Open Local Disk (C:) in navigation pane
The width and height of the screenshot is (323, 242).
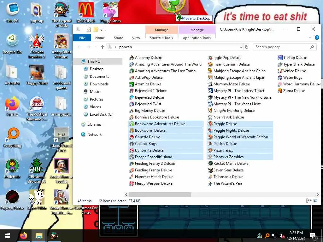(101, 114)
